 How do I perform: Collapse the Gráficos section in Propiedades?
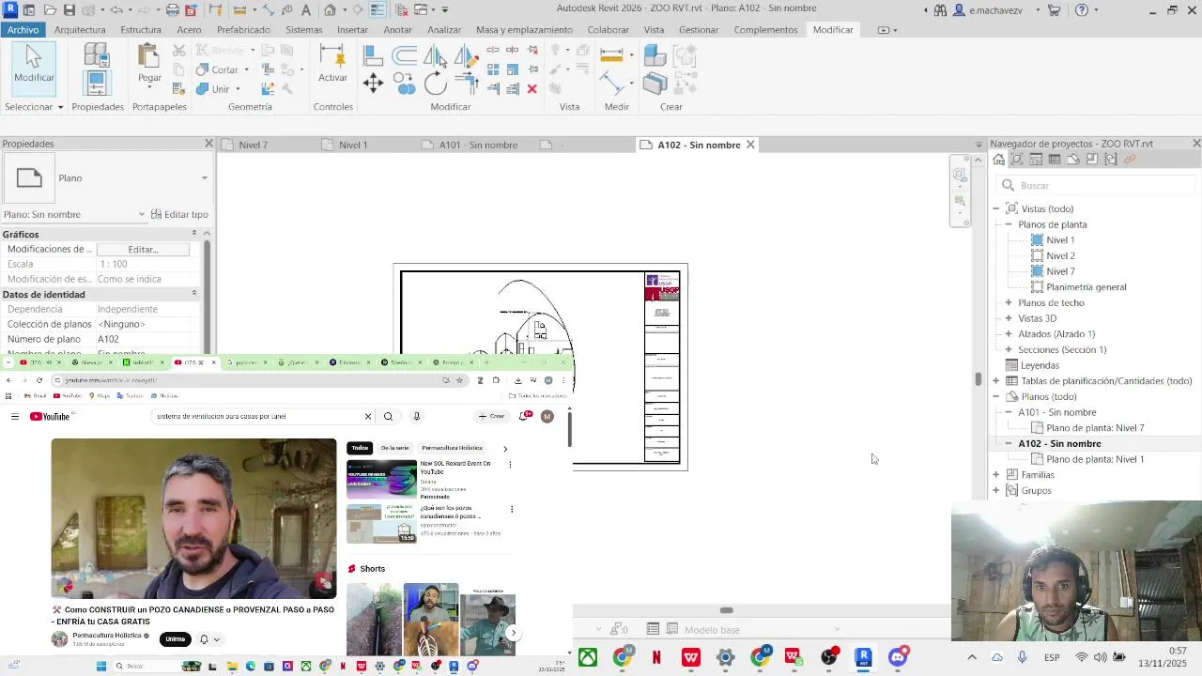[x=194, y=234]
